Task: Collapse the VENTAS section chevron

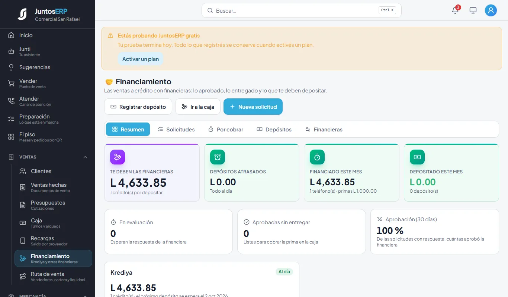Action: coord(85,157)
